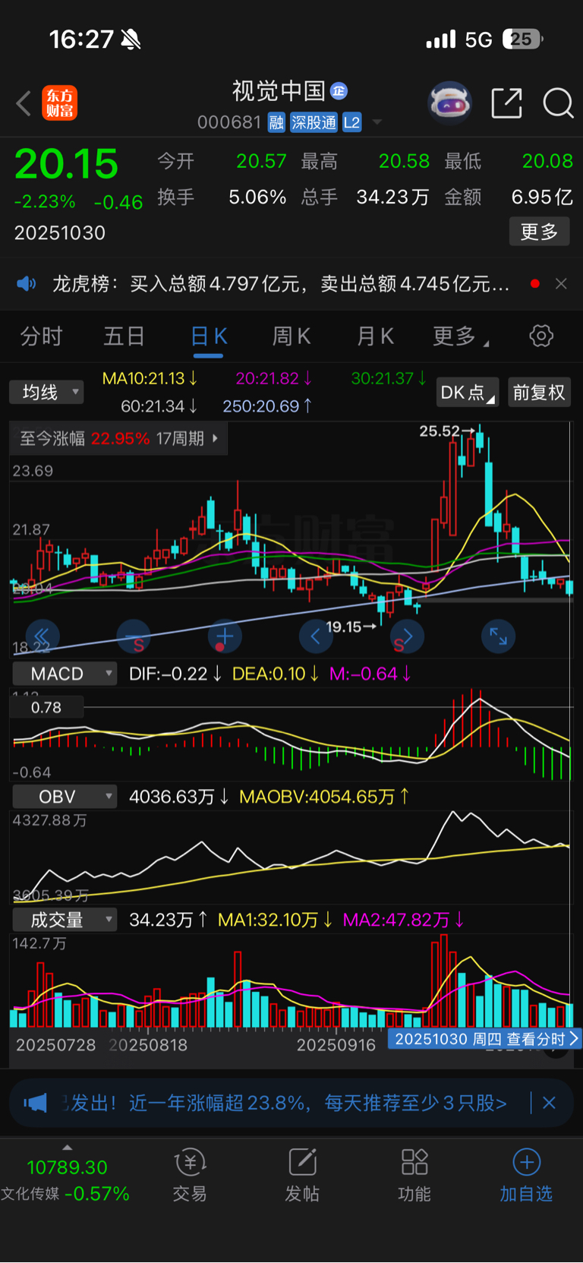The image size is (583, 1263).
Task: Dismiss the 龙虎榜 news banner
Action: click(x=561, y=284)
